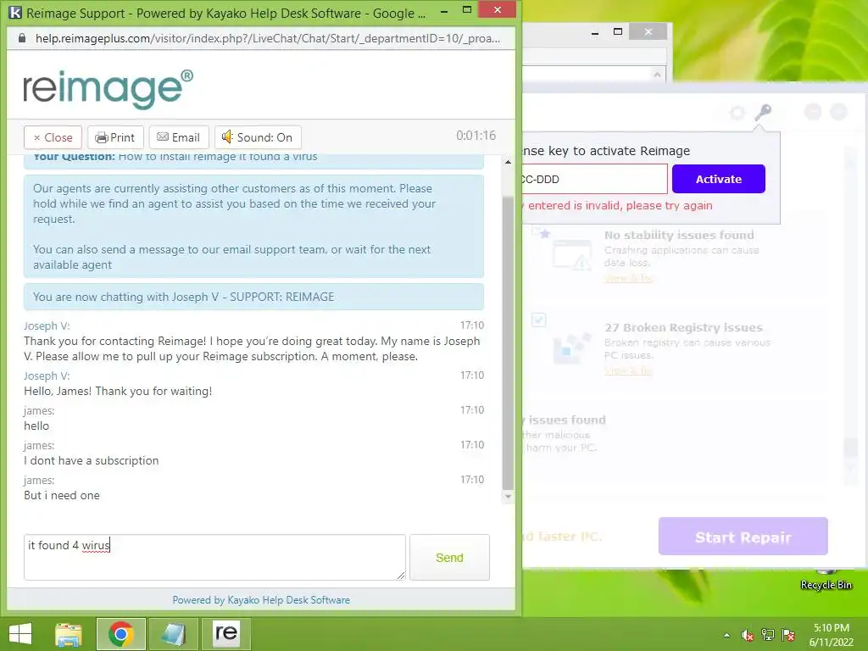Click the stability issues warning icon
868x651 pixels.
572,254
